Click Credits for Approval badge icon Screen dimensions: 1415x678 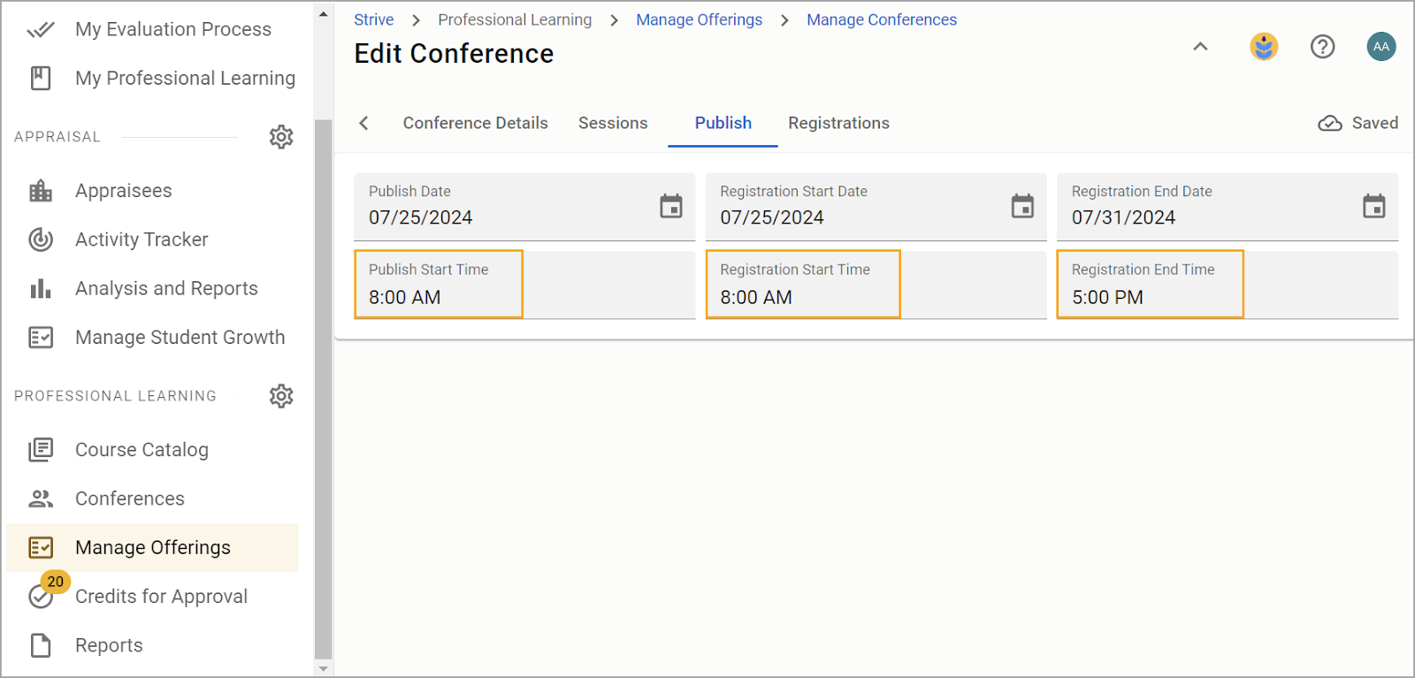pyautogui.click(x=41, y=597)
